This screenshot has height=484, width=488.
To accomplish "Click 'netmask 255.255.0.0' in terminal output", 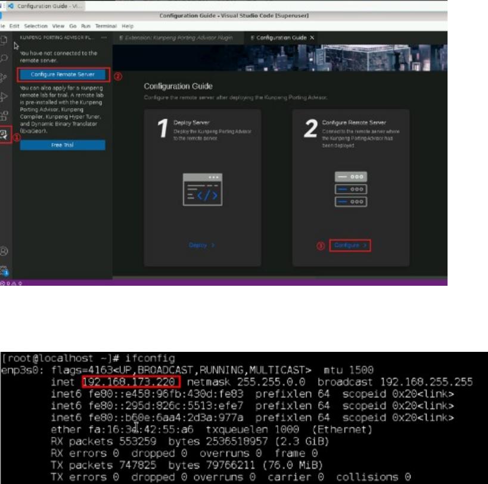I will pyautogui.click(x=246, y=382).
